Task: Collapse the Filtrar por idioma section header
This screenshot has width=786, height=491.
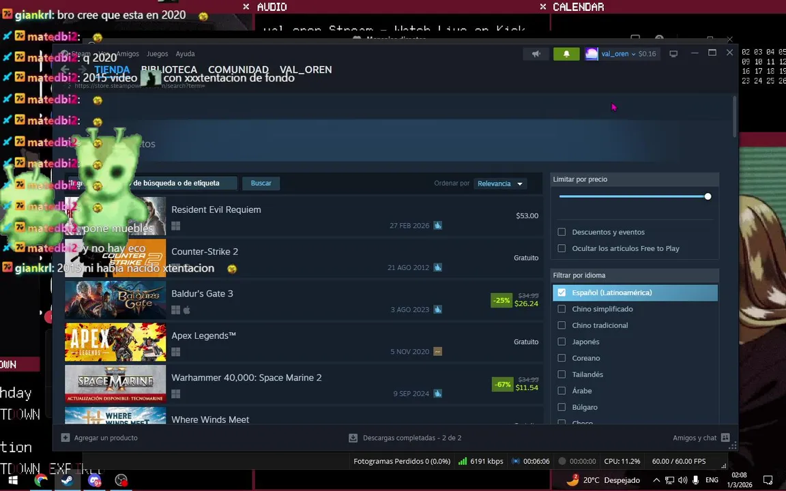Action: point(635,276)
